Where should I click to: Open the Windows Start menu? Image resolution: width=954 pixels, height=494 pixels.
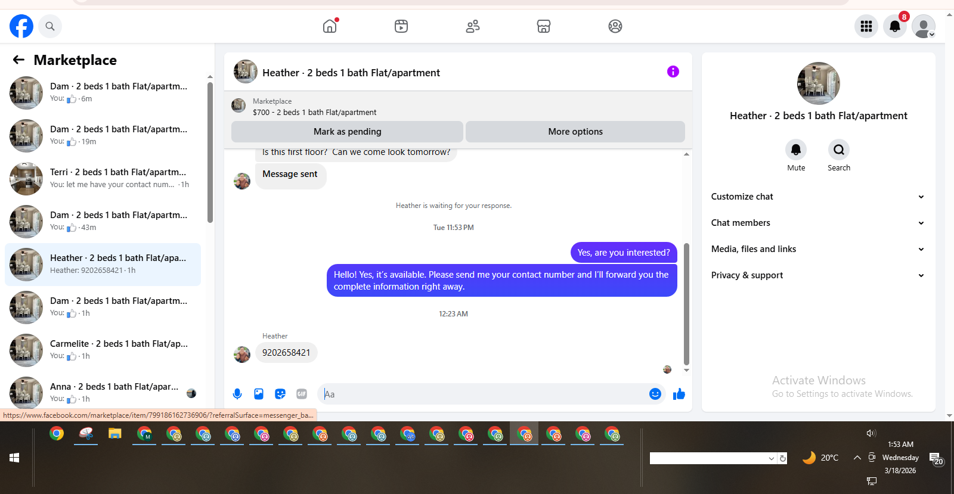(15, 458)
